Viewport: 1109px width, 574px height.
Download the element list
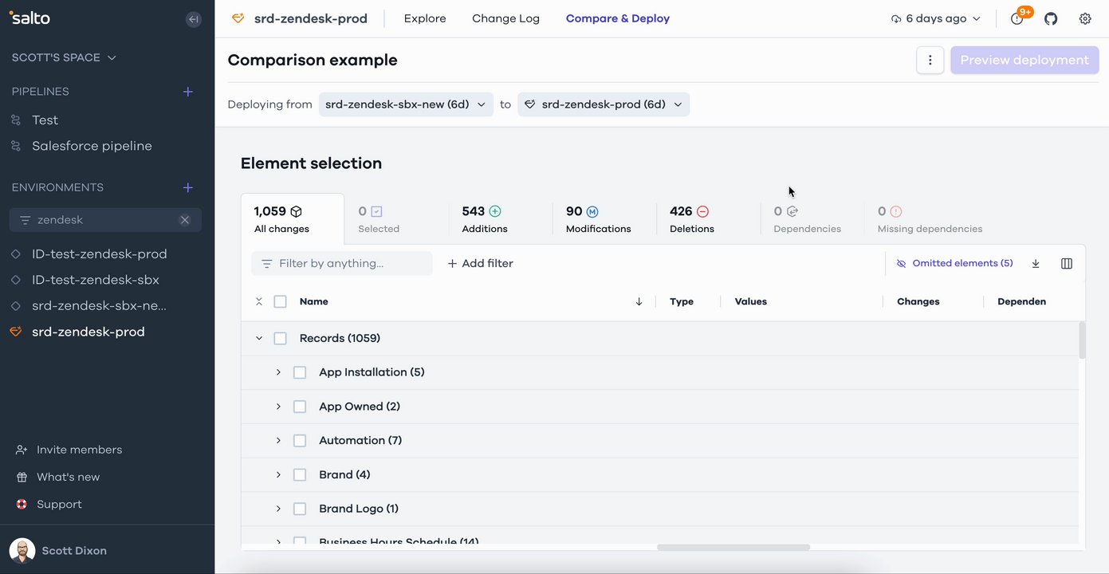click(1036, 264)
